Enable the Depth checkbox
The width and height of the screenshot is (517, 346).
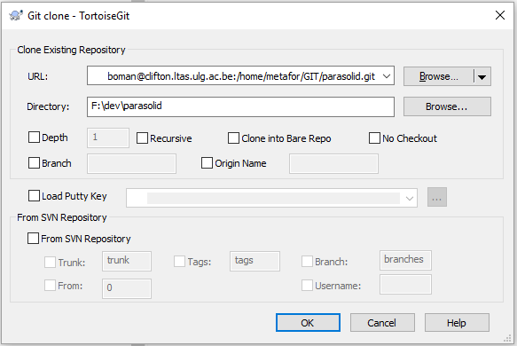[34, 138]
